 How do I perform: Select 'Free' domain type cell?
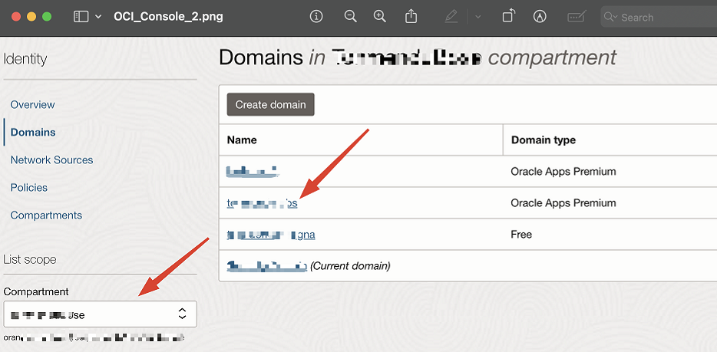[521, 235]
